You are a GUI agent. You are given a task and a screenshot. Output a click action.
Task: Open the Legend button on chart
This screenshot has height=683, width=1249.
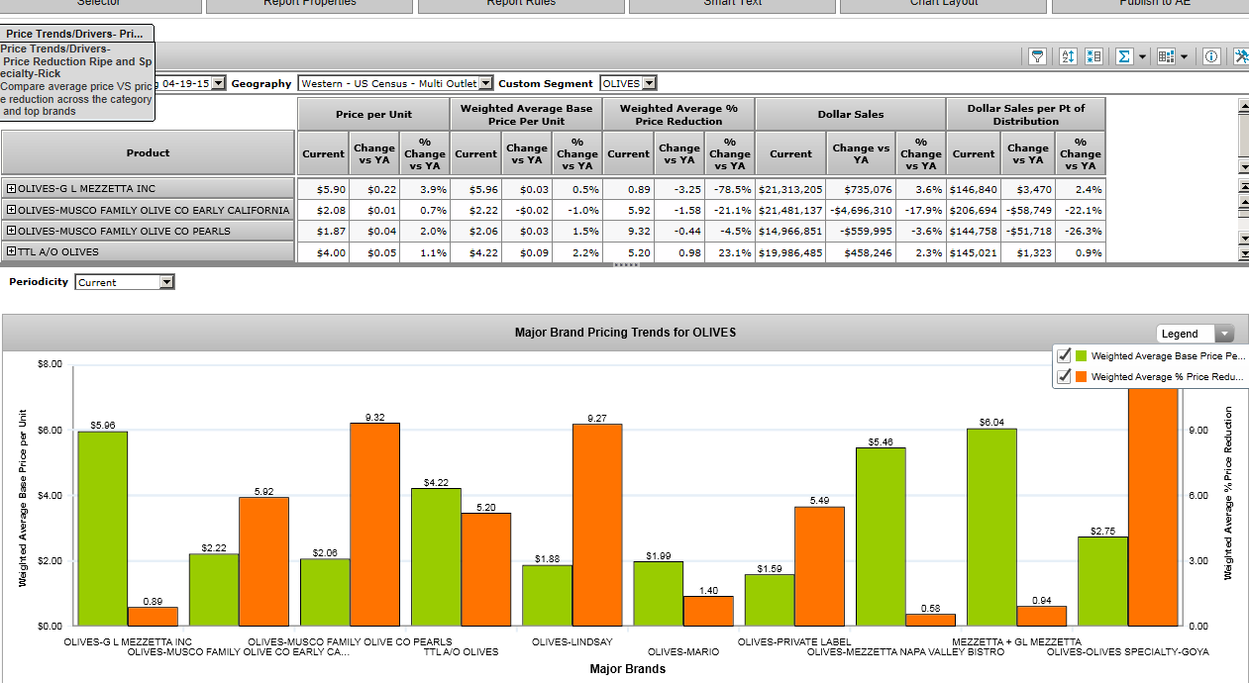(x=1195, y=334)
